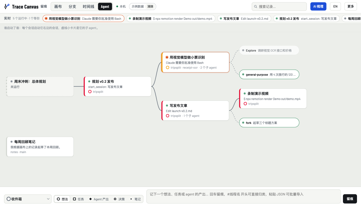Click yellow ring icon beside tripsplit · receipt-ocr
Screen dimensions: 361x206
[x=167, y=68]
